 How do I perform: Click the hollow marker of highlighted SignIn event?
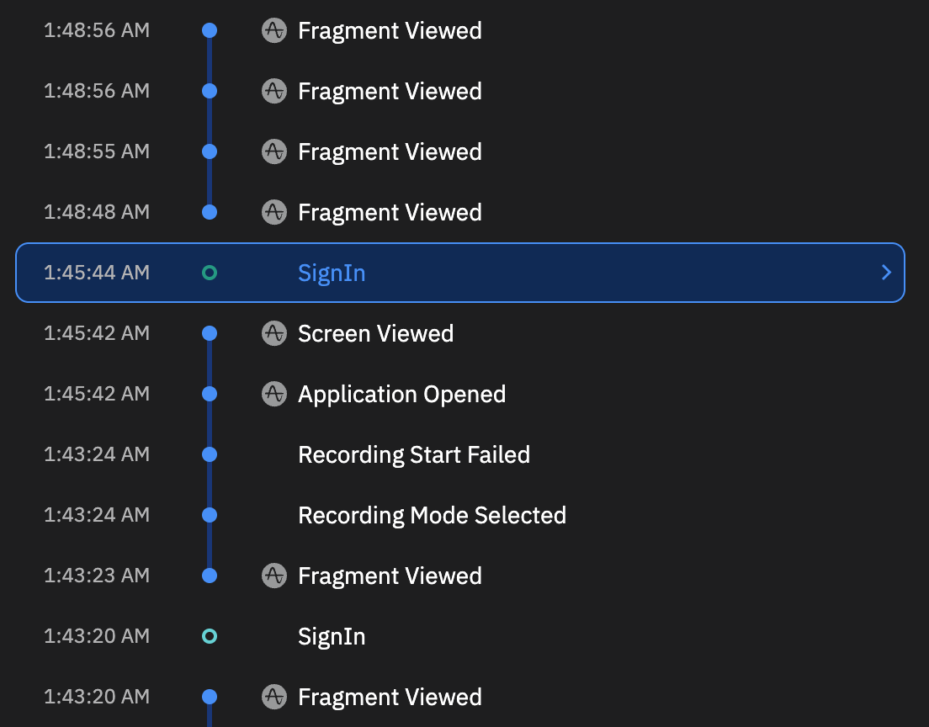(x=210, y=273)
